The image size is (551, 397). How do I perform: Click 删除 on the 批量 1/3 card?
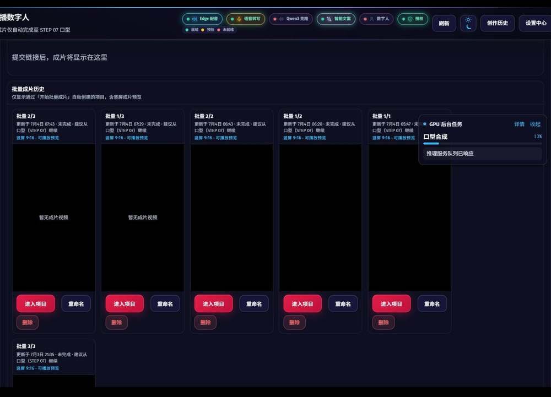[x=116, y=322]
